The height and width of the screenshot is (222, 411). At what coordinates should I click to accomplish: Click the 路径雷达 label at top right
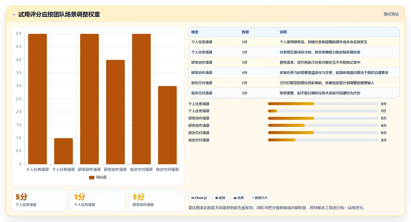(391, 14)
